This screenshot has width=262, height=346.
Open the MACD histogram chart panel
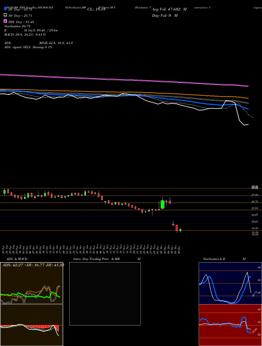pos(31,325)
